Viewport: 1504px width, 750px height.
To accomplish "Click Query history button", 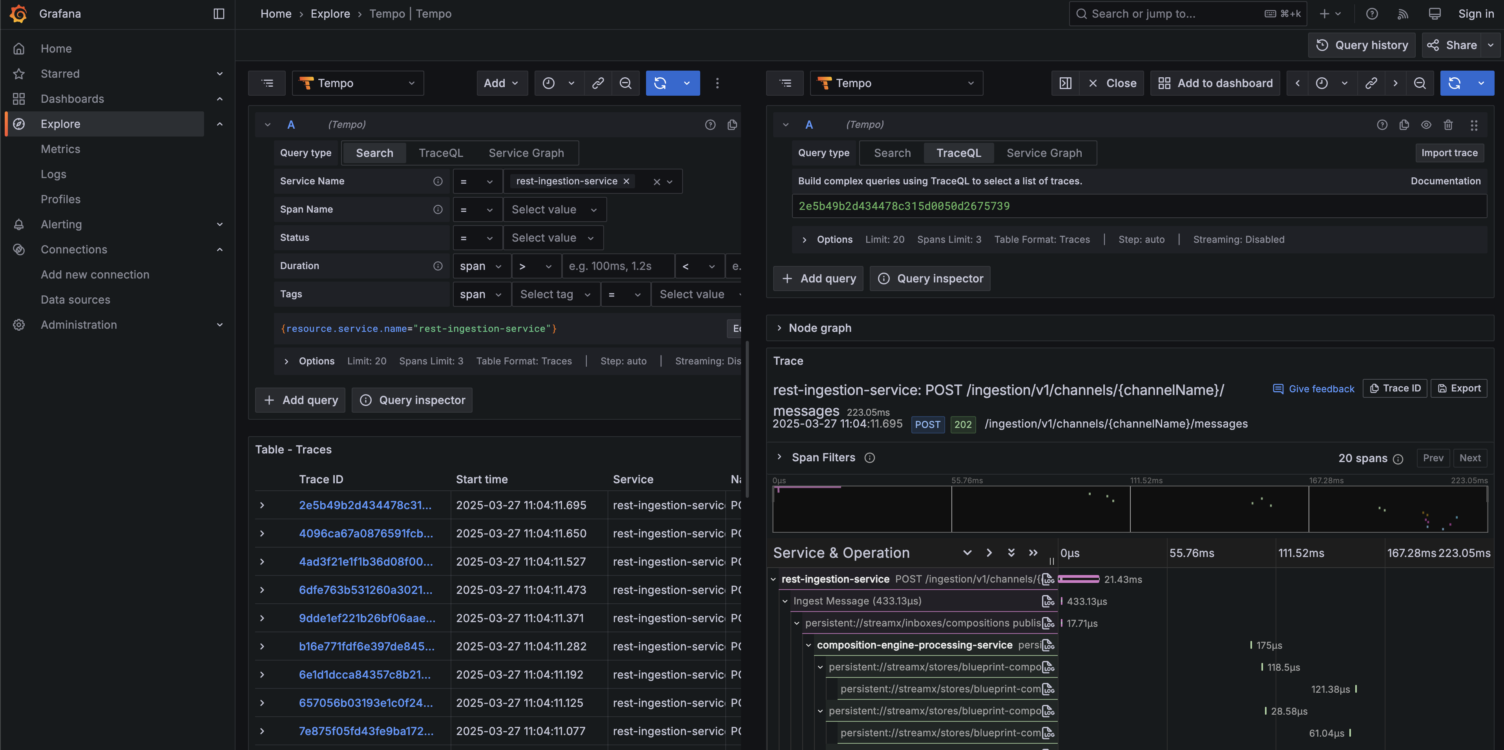I will pyautogui.click(x=1362, y=46).
